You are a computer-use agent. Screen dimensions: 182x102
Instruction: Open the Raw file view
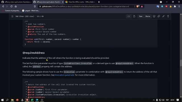tap(141, 16)
